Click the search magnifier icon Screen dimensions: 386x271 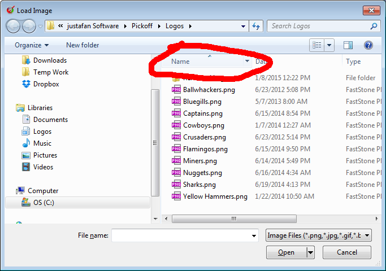[374, 26]
